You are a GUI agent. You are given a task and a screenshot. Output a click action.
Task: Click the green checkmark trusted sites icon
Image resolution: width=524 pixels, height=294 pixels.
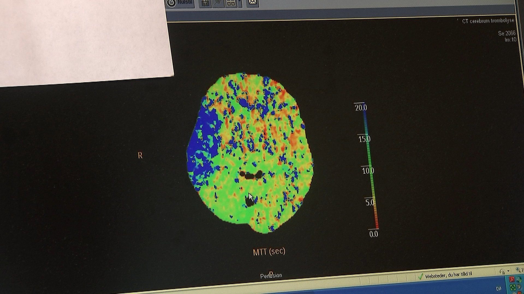(x=421, y=277)
